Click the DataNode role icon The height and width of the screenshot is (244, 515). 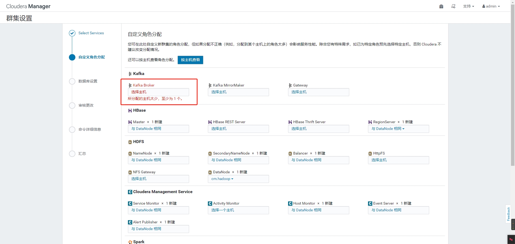click(x=210, y=172)
